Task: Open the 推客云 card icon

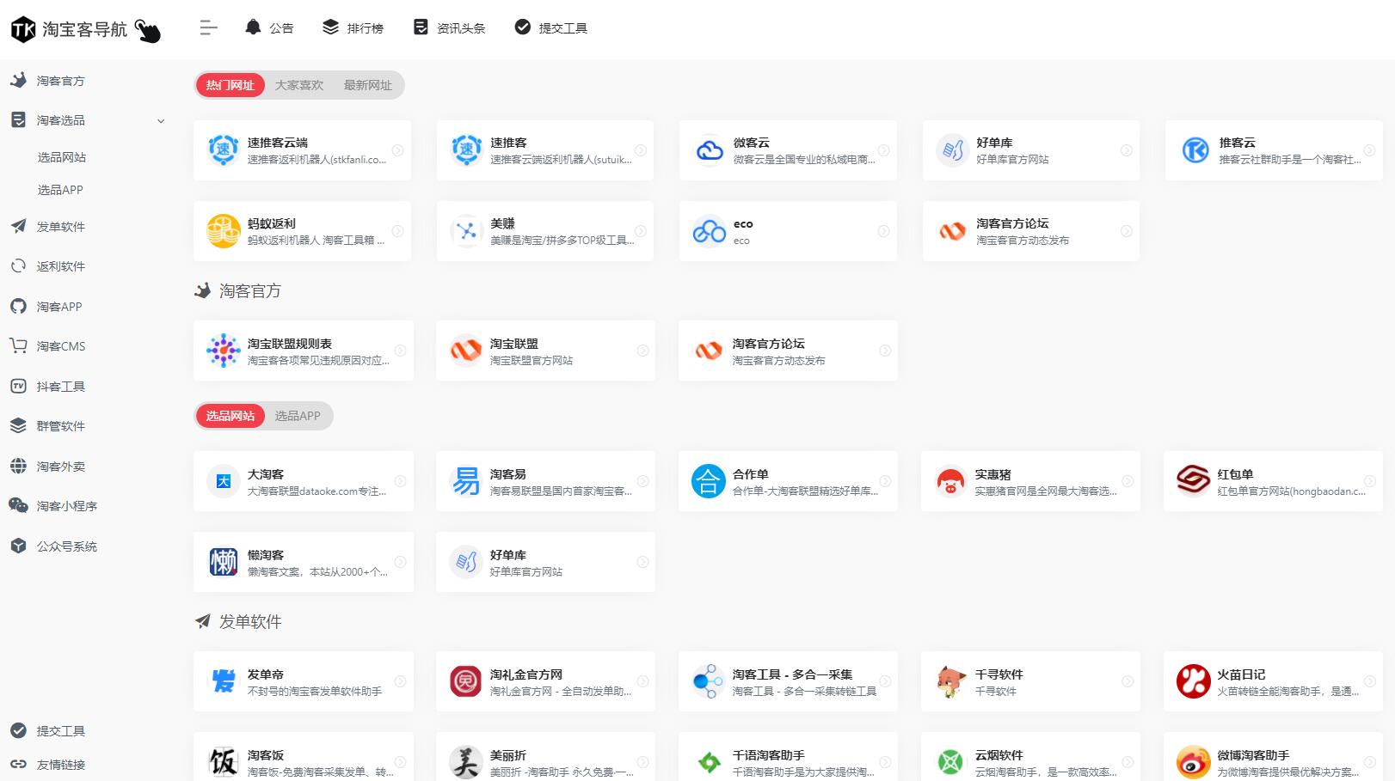Action: (x=1195, y=149)
